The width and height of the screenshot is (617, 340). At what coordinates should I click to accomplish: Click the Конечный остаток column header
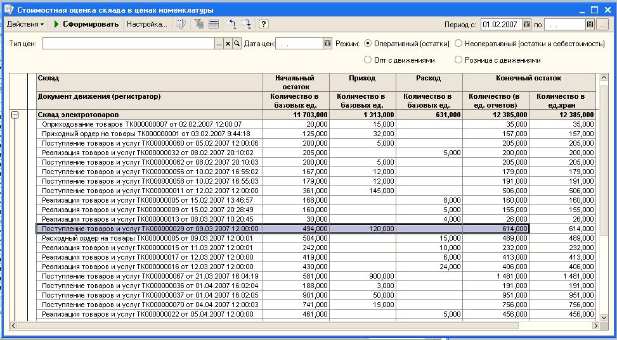[x=529, y=82]
